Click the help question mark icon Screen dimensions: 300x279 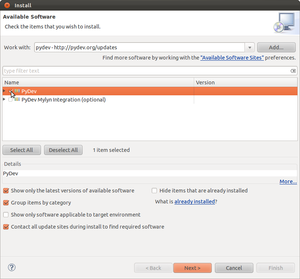click(x=12, y=268)
